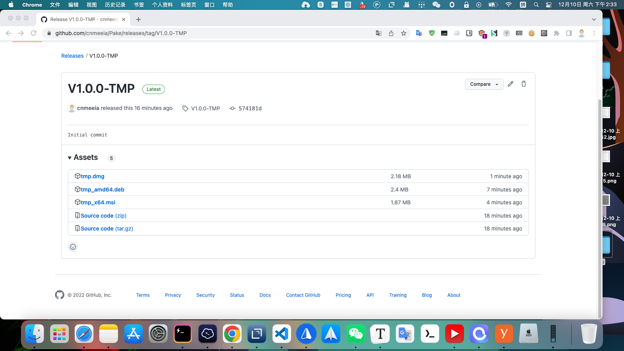Expand Chrome tab search chevron
The image size is (624, 351).
594,19
